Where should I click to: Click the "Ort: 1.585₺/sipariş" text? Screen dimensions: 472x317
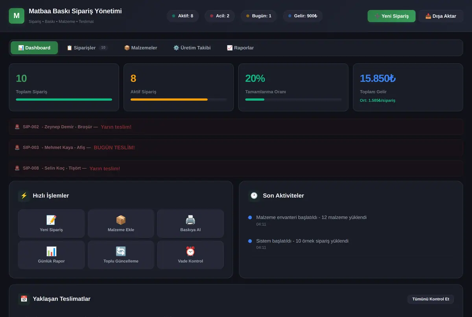(x=378, y=100)
